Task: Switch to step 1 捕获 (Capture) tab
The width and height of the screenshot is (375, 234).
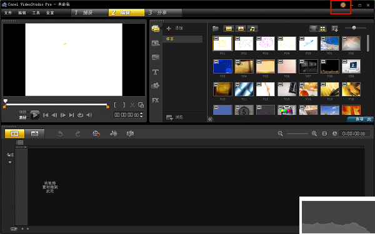Action: (x=90, y=12)
